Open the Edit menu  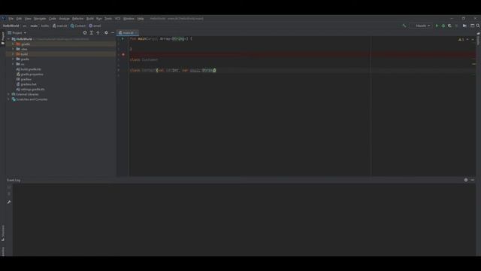19,19
